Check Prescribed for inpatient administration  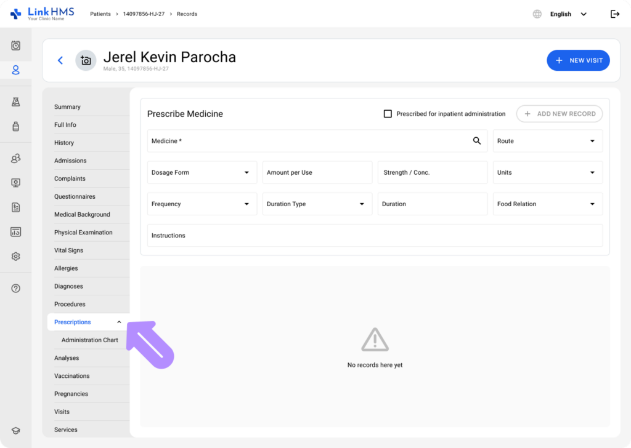pos(388,114)
